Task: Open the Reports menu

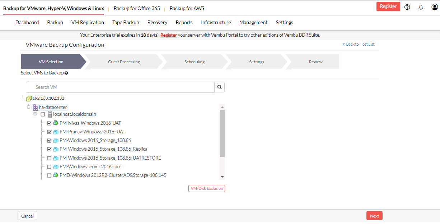Action: tap(184, 22)
